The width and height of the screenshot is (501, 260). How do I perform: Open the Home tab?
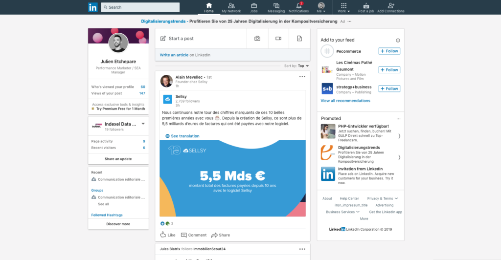(209, 8)
